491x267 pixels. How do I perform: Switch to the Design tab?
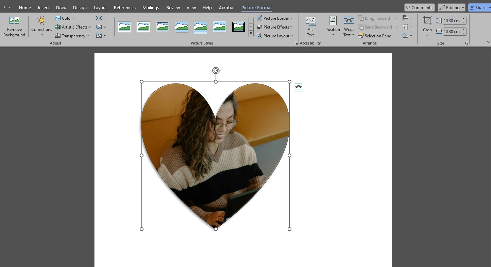(80, 7)
